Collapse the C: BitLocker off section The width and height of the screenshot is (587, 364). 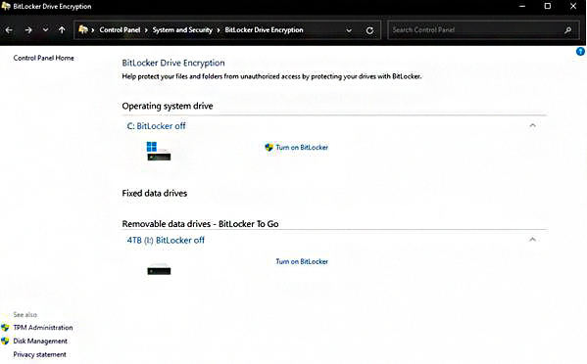pos(532,125)
